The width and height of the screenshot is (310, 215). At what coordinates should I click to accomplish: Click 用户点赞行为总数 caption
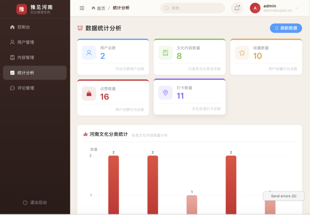(130, 110)
